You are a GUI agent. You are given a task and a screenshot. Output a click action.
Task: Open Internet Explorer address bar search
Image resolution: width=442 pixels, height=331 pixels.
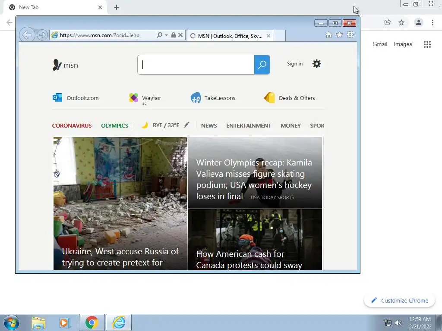pyautogui.click(x=159, y=35)
